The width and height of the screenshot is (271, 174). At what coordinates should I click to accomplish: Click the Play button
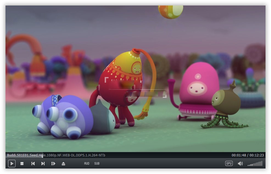point(12,164)
